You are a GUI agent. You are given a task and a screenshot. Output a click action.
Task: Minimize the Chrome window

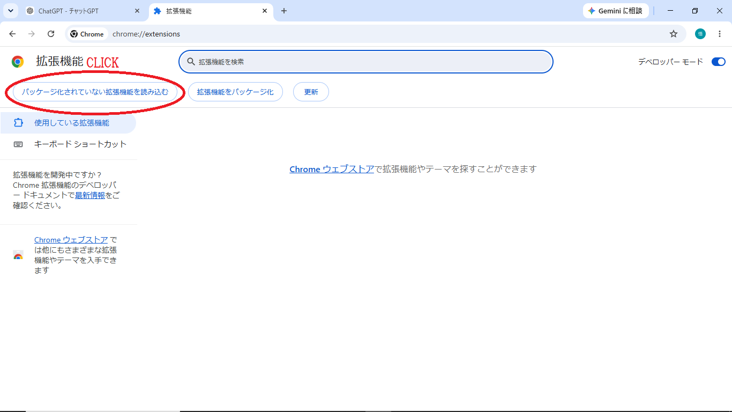click(670, 11)
